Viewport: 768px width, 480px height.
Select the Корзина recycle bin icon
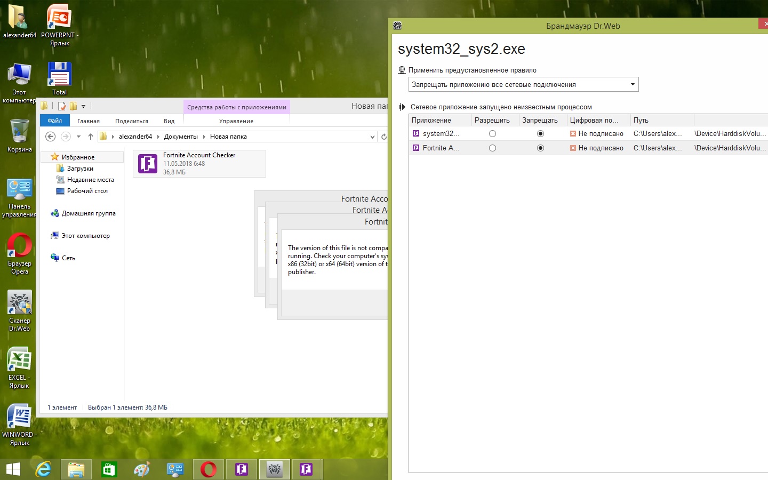pyautogui.click(x=20, y=135)
